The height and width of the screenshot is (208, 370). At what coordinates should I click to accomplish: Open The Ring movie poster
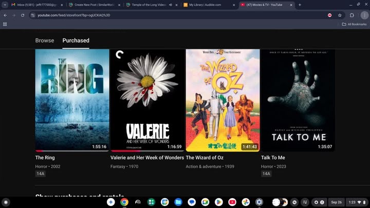pos(72,100)
